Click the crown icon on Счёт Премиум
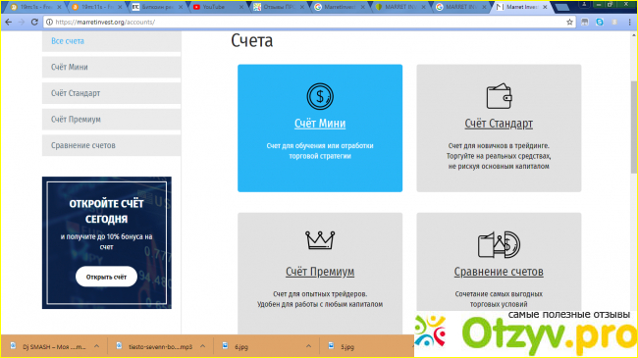The height and width of the screenshot is (358, 638). (320, 240)
